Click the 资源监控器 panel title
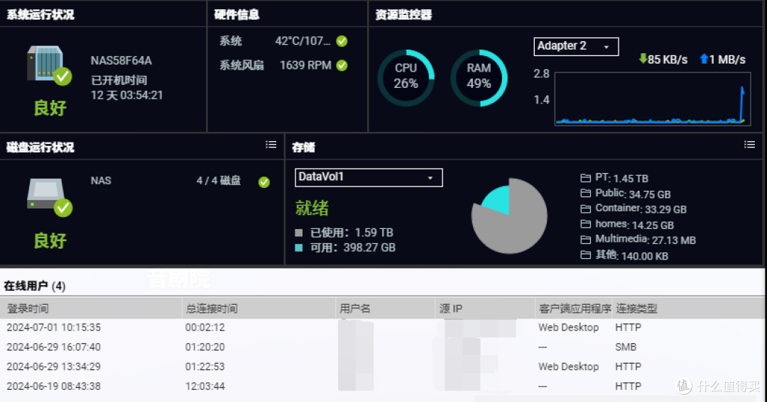 403,15
